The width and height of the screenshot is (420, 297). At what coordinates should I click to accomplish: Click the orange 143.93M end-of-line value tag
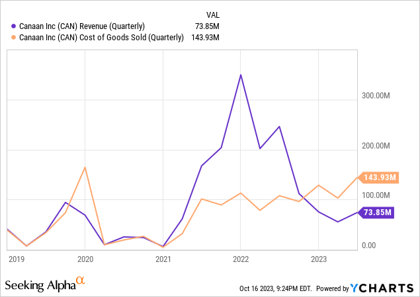click(x=381, y=177)
